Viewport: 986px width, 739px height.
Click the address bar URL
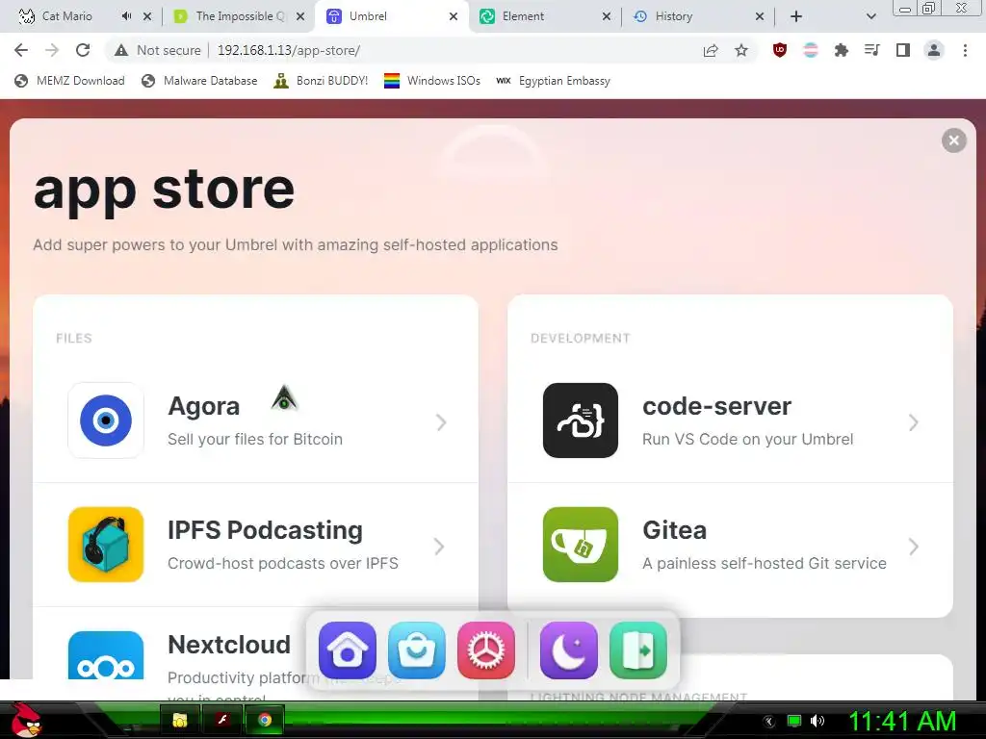pyautogui.click(x=289, y=50)
